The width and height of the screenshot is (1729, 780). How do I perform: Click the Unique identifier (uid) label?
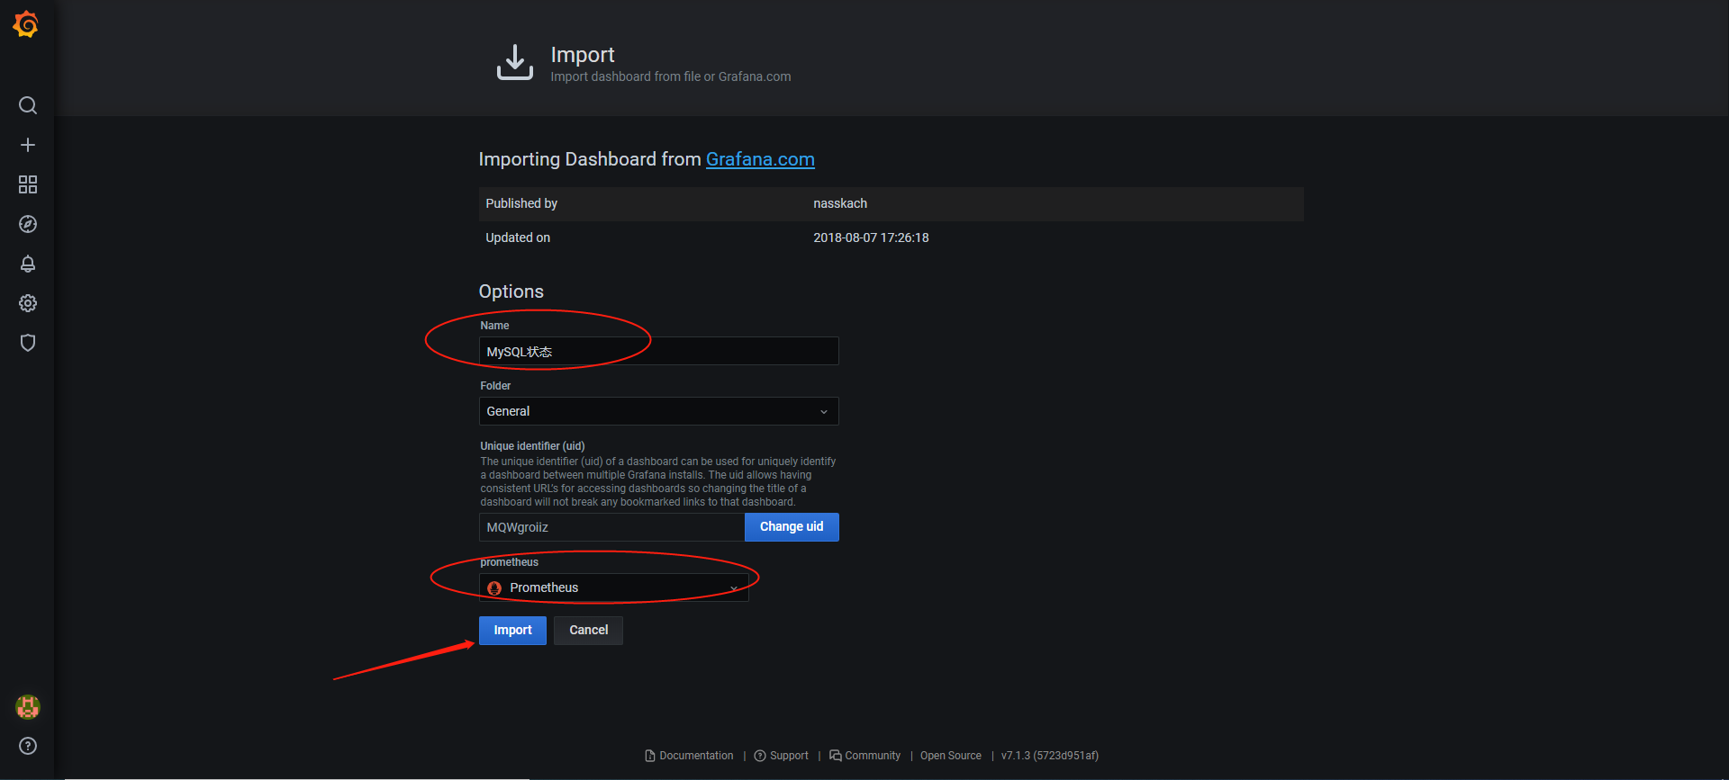coord(532,446)
